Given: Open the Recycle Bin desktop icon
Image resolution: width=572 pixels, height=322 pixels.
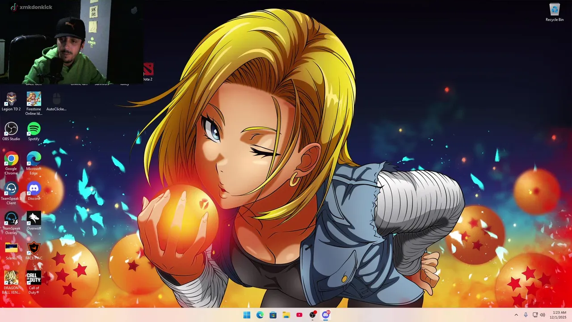Looking at the screenshot, I should point(555,13).
